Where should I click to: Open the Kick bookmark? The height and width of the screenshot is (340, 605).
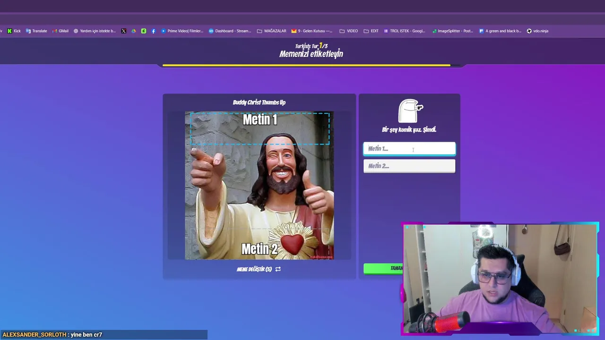click(14, 31)
